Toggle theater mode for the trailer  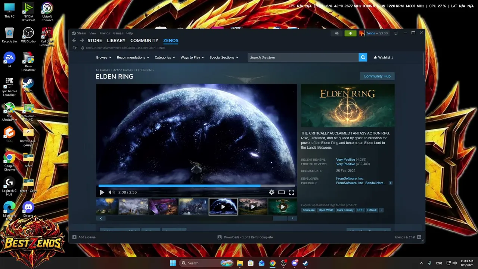click(282, 192)
